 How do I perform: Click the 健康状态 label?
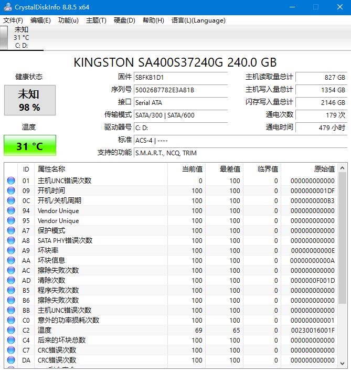click(29, 77)
